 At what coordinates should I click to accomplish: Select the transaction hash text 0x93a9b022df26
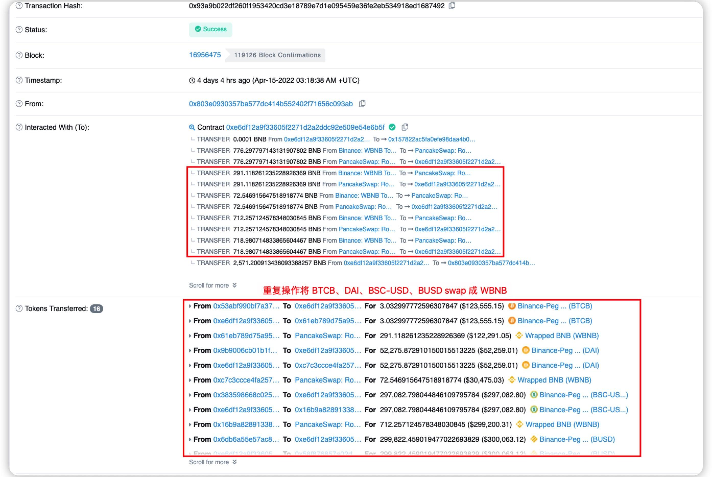tap(317, 6)
